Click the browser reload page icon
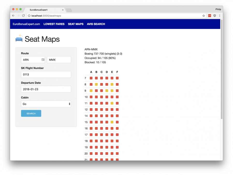The image size is (233, 175). click(x=23, y=16)
